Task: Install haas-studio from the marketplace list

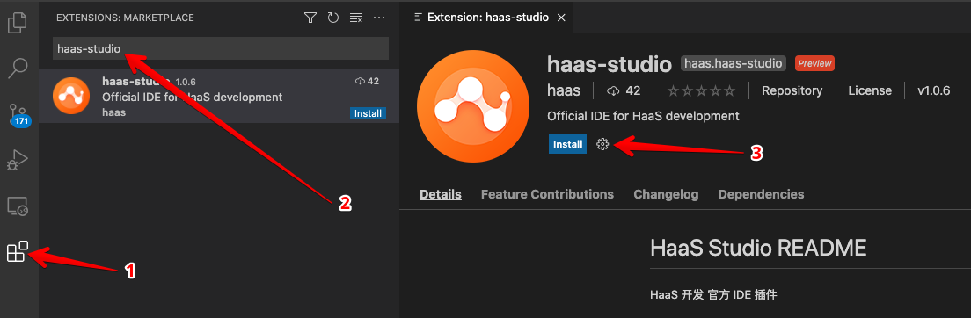Action: pos(368,114)
